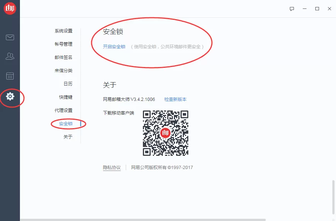Click the settings gear icon
The height and width of the screenshot is (221, 336).
pos(10,97)
